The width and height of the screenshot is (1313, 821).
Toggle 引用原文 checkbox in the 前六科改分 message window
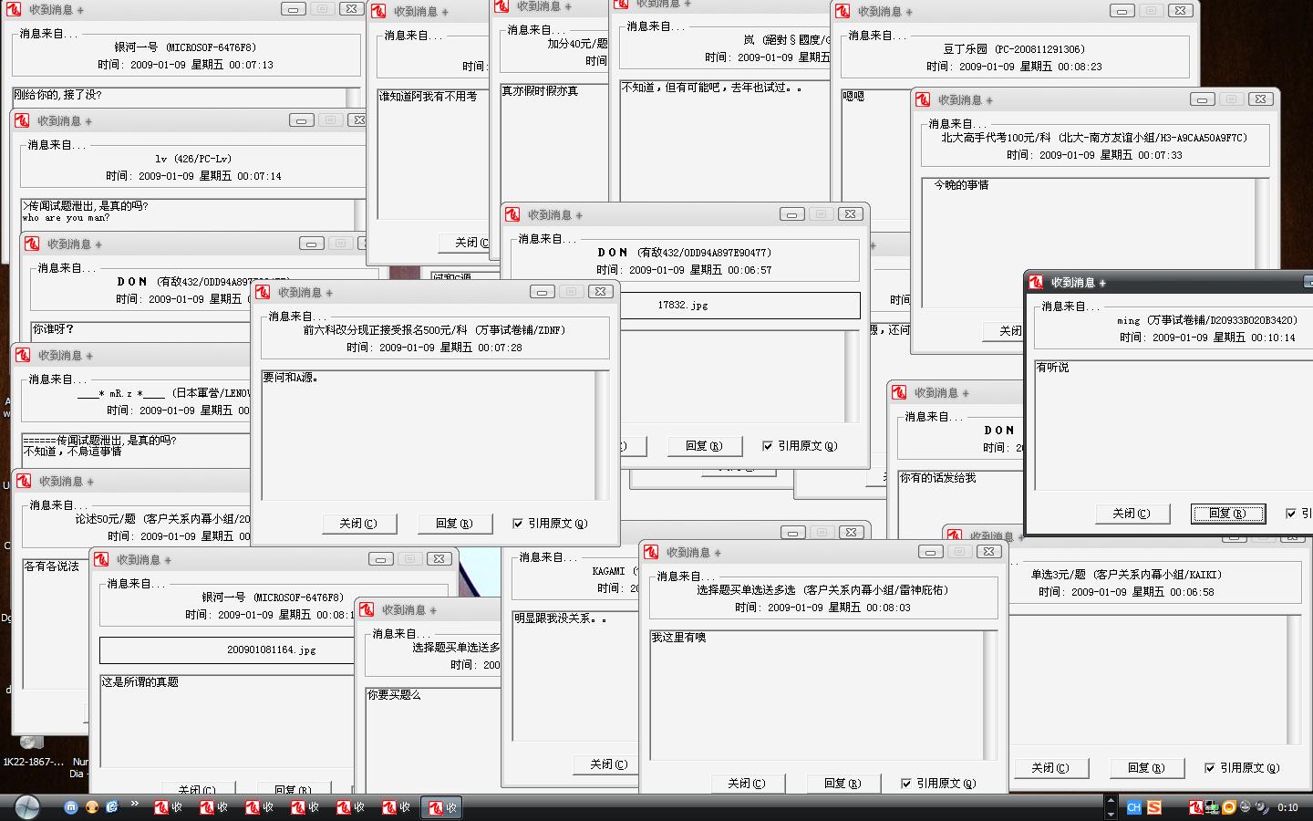[x=518, y=524]
